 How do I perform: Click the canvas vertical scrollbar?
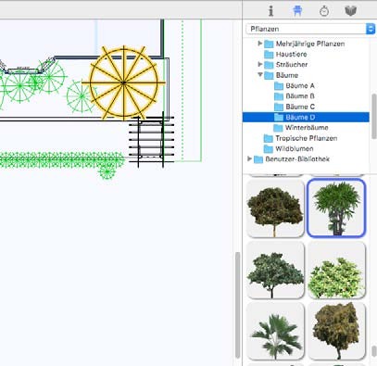pos(238,305)
